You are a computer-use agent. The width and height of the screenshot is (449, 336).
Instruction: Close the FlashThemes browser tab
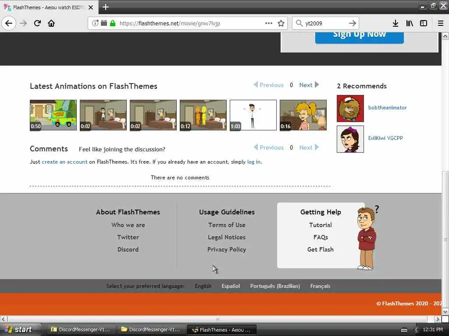click(91, 7)
